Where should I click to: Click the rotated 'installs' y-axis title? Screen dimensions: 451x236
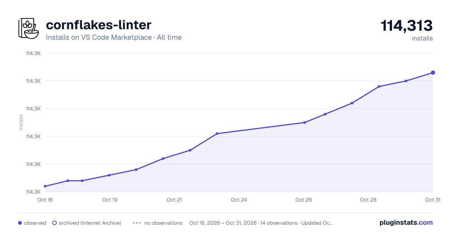click(21, 122)
